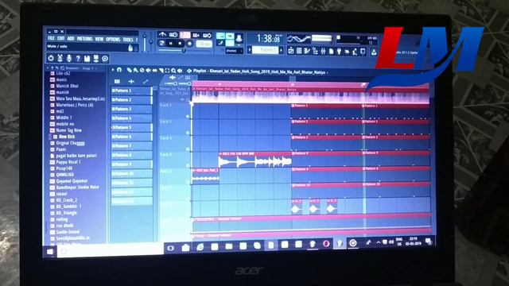Toggle the typing keyboard to piano button
This screenshot has width=509, height=286.
[x=221, y=36]
